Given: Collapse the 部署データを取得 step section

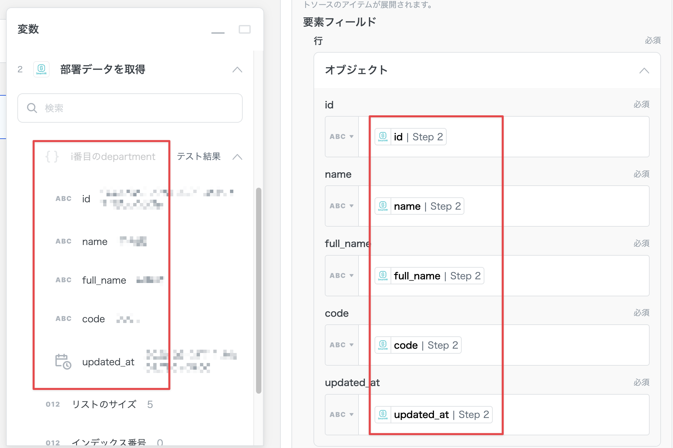Looking at the screenshot, I should (x=237, y=70).
